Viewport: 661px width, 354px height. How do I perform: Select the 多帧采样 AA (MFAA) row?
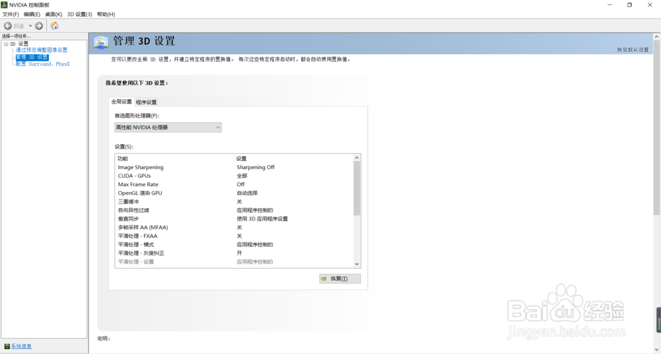coord(235,228)
